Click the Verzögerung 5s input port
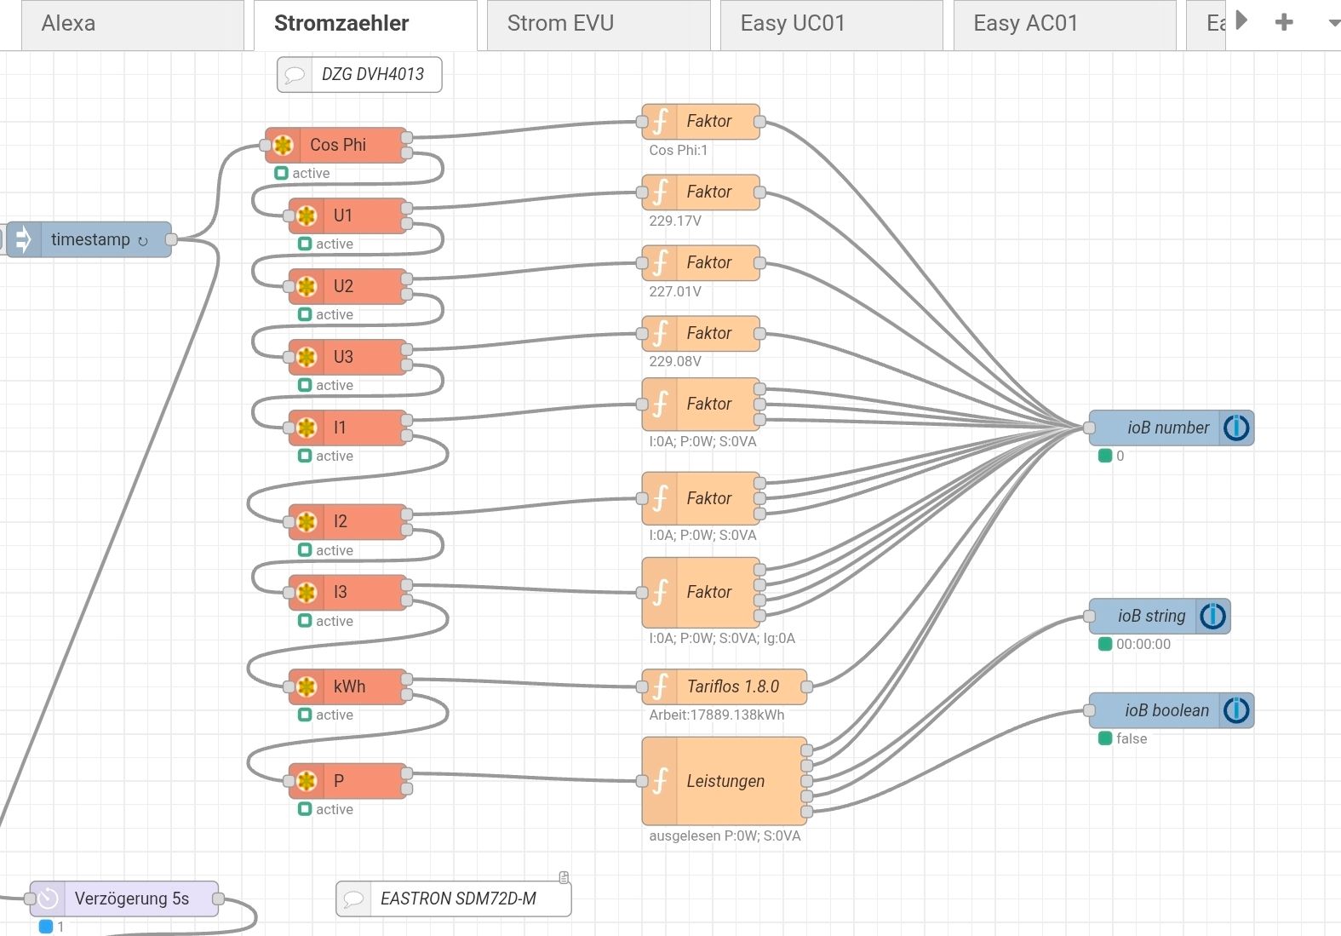The width and height of the screenshot is (1341, 936). [x=30, y=899]
